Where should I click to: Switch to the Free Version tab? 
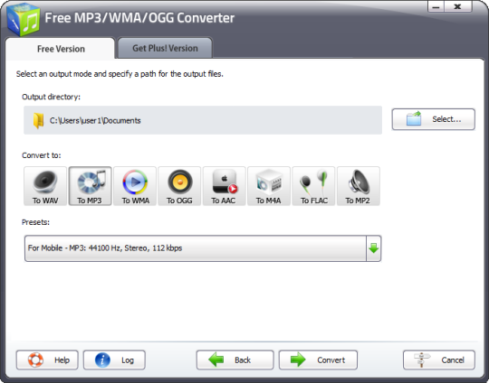61,49
